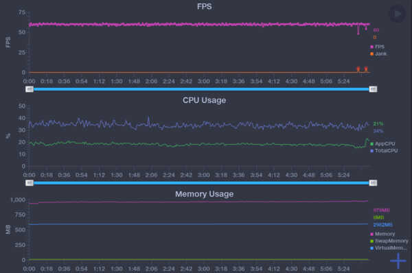Click the second red jank marker
The image size is (412, 273).
point(366,69)
